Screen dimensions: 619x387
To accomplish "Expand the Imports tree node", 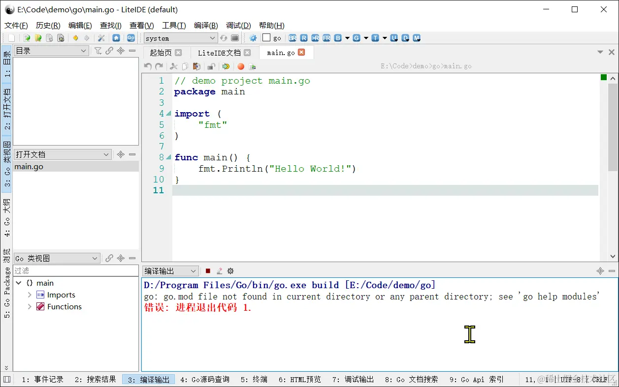I will [x=30, y=295].
